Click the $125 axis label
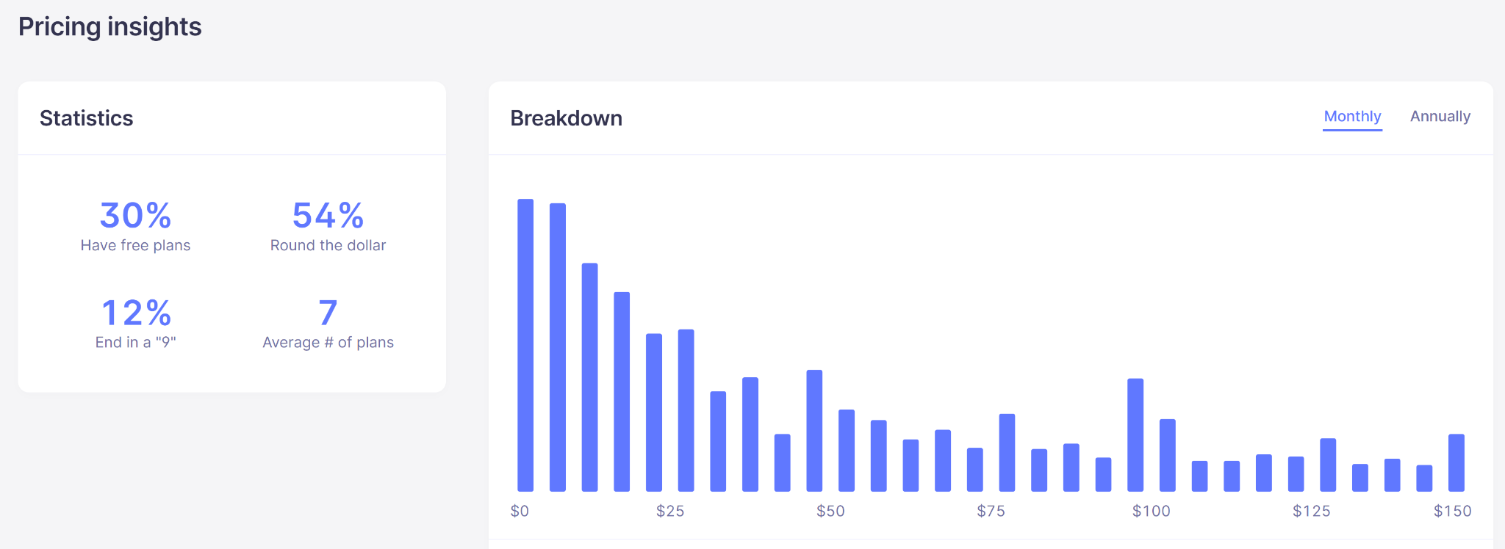This screenshot has width=1505, height=549. point(1311,511)
